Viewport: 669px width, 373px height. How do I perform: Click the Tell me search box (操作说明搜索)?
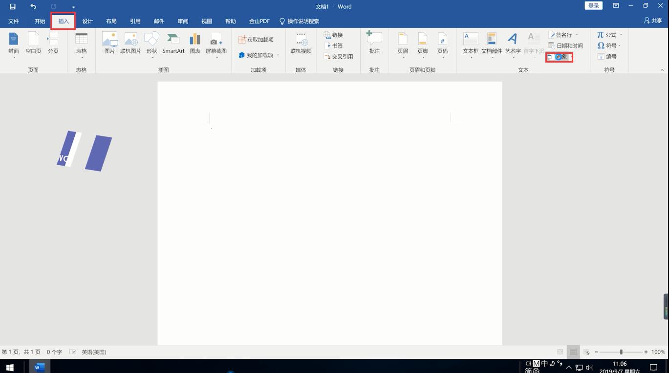click(299, 21)
